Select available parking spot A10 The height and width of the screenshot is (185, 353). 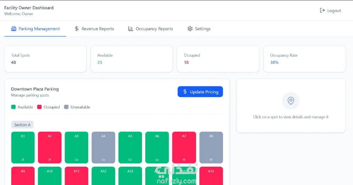point(50,176)
